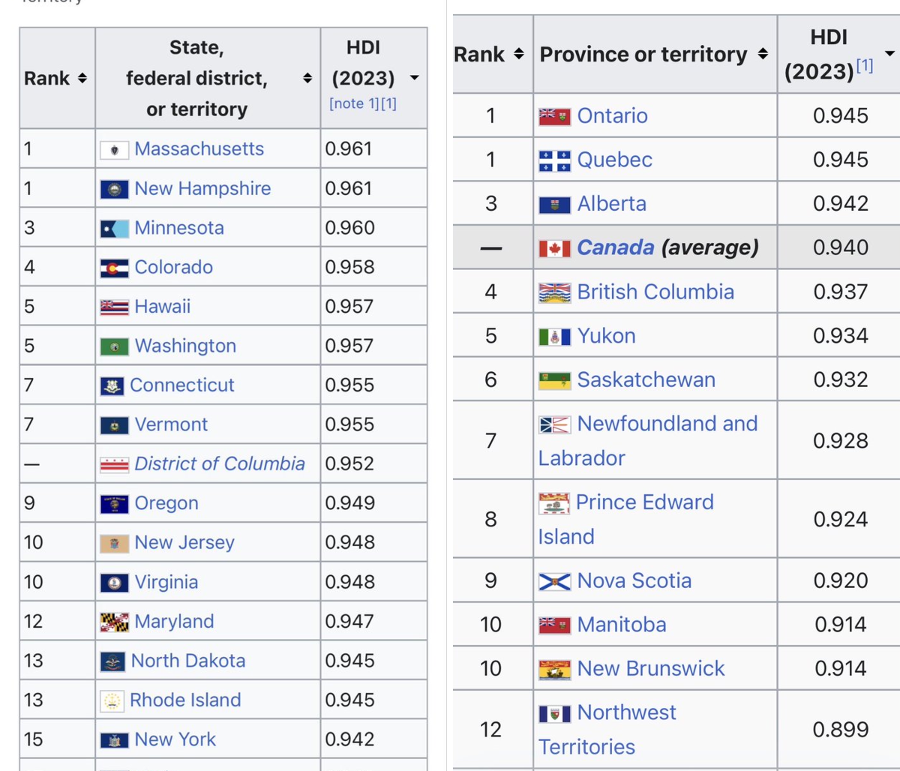Click Massachusetts HDI value 0.961
The image size is (900, 771).
point(349,148)
